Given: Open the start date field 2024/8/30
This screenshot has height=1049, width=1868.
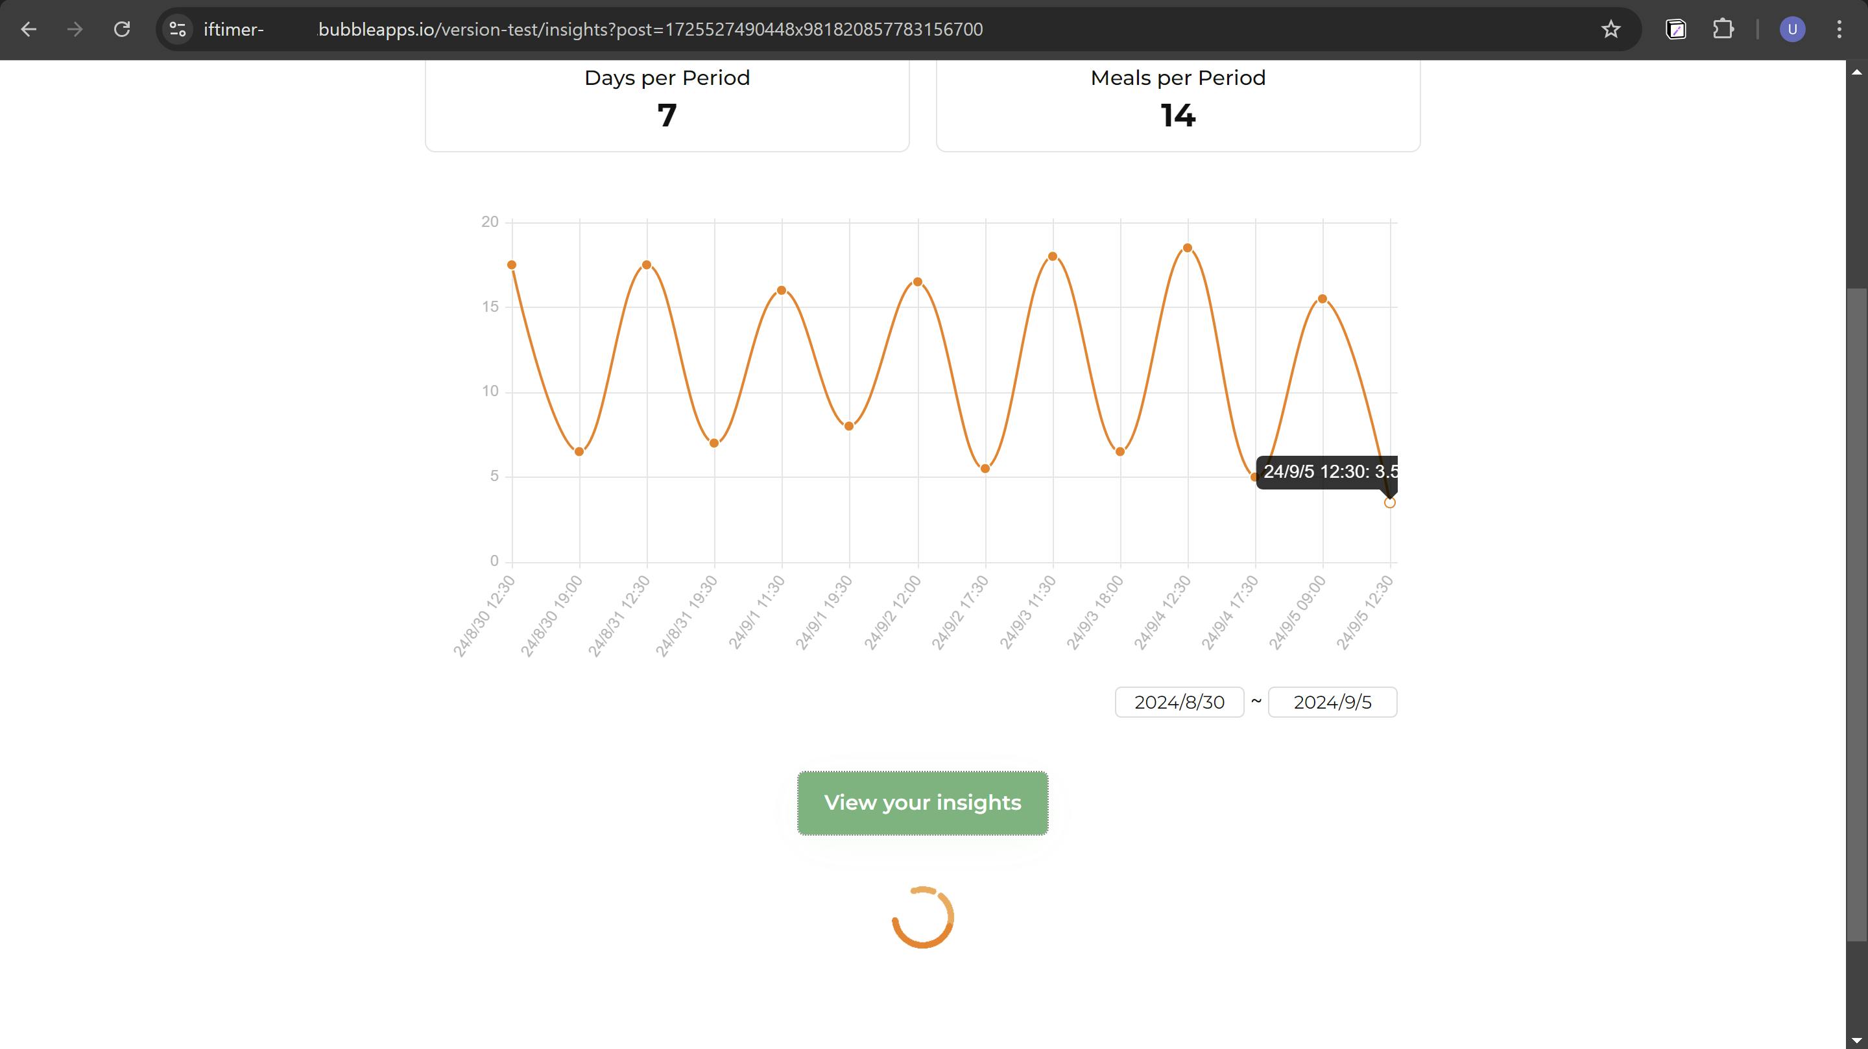Looking at the screenshot, I should 1179,701.
